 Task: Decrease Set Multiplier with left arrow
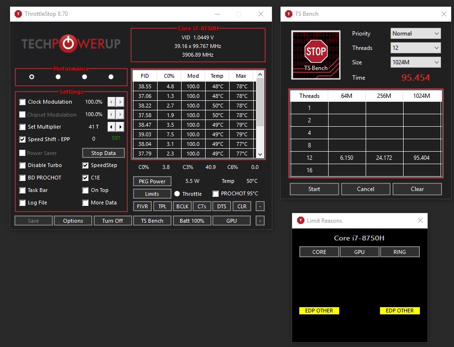coord(111,127)
